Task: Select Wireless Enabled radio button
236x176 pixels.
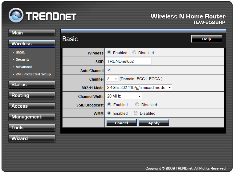Action: [109, 53]
